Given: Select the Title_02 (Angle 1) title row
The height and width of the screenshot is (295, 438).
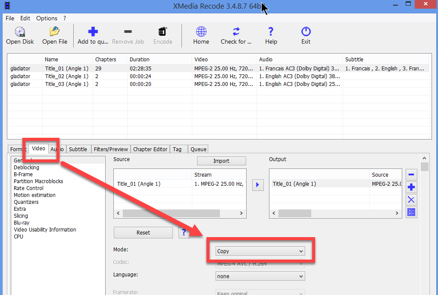Looking at the screenshot, I should tap(218, 76).
